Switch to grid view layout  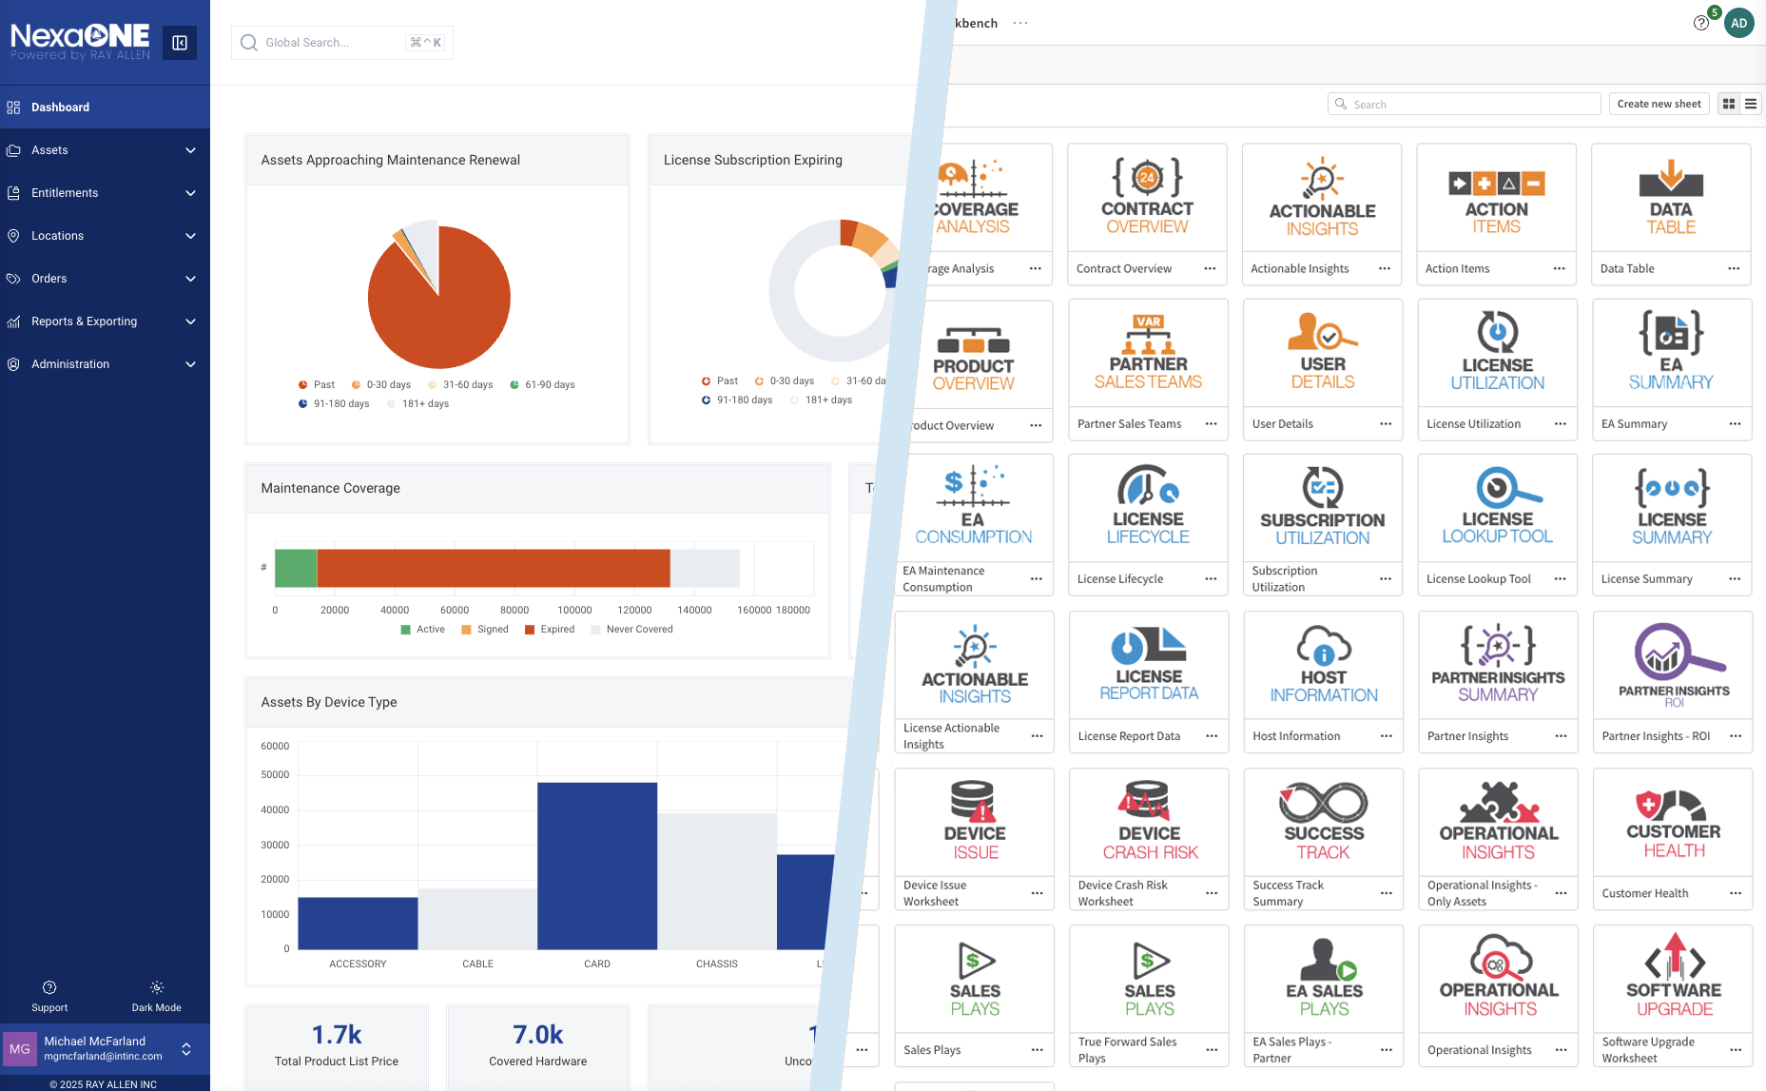[x=1729, y=105]
